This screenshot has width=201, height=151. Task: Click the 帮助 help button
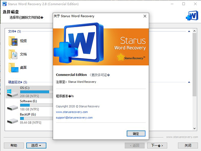coord(14,145)
